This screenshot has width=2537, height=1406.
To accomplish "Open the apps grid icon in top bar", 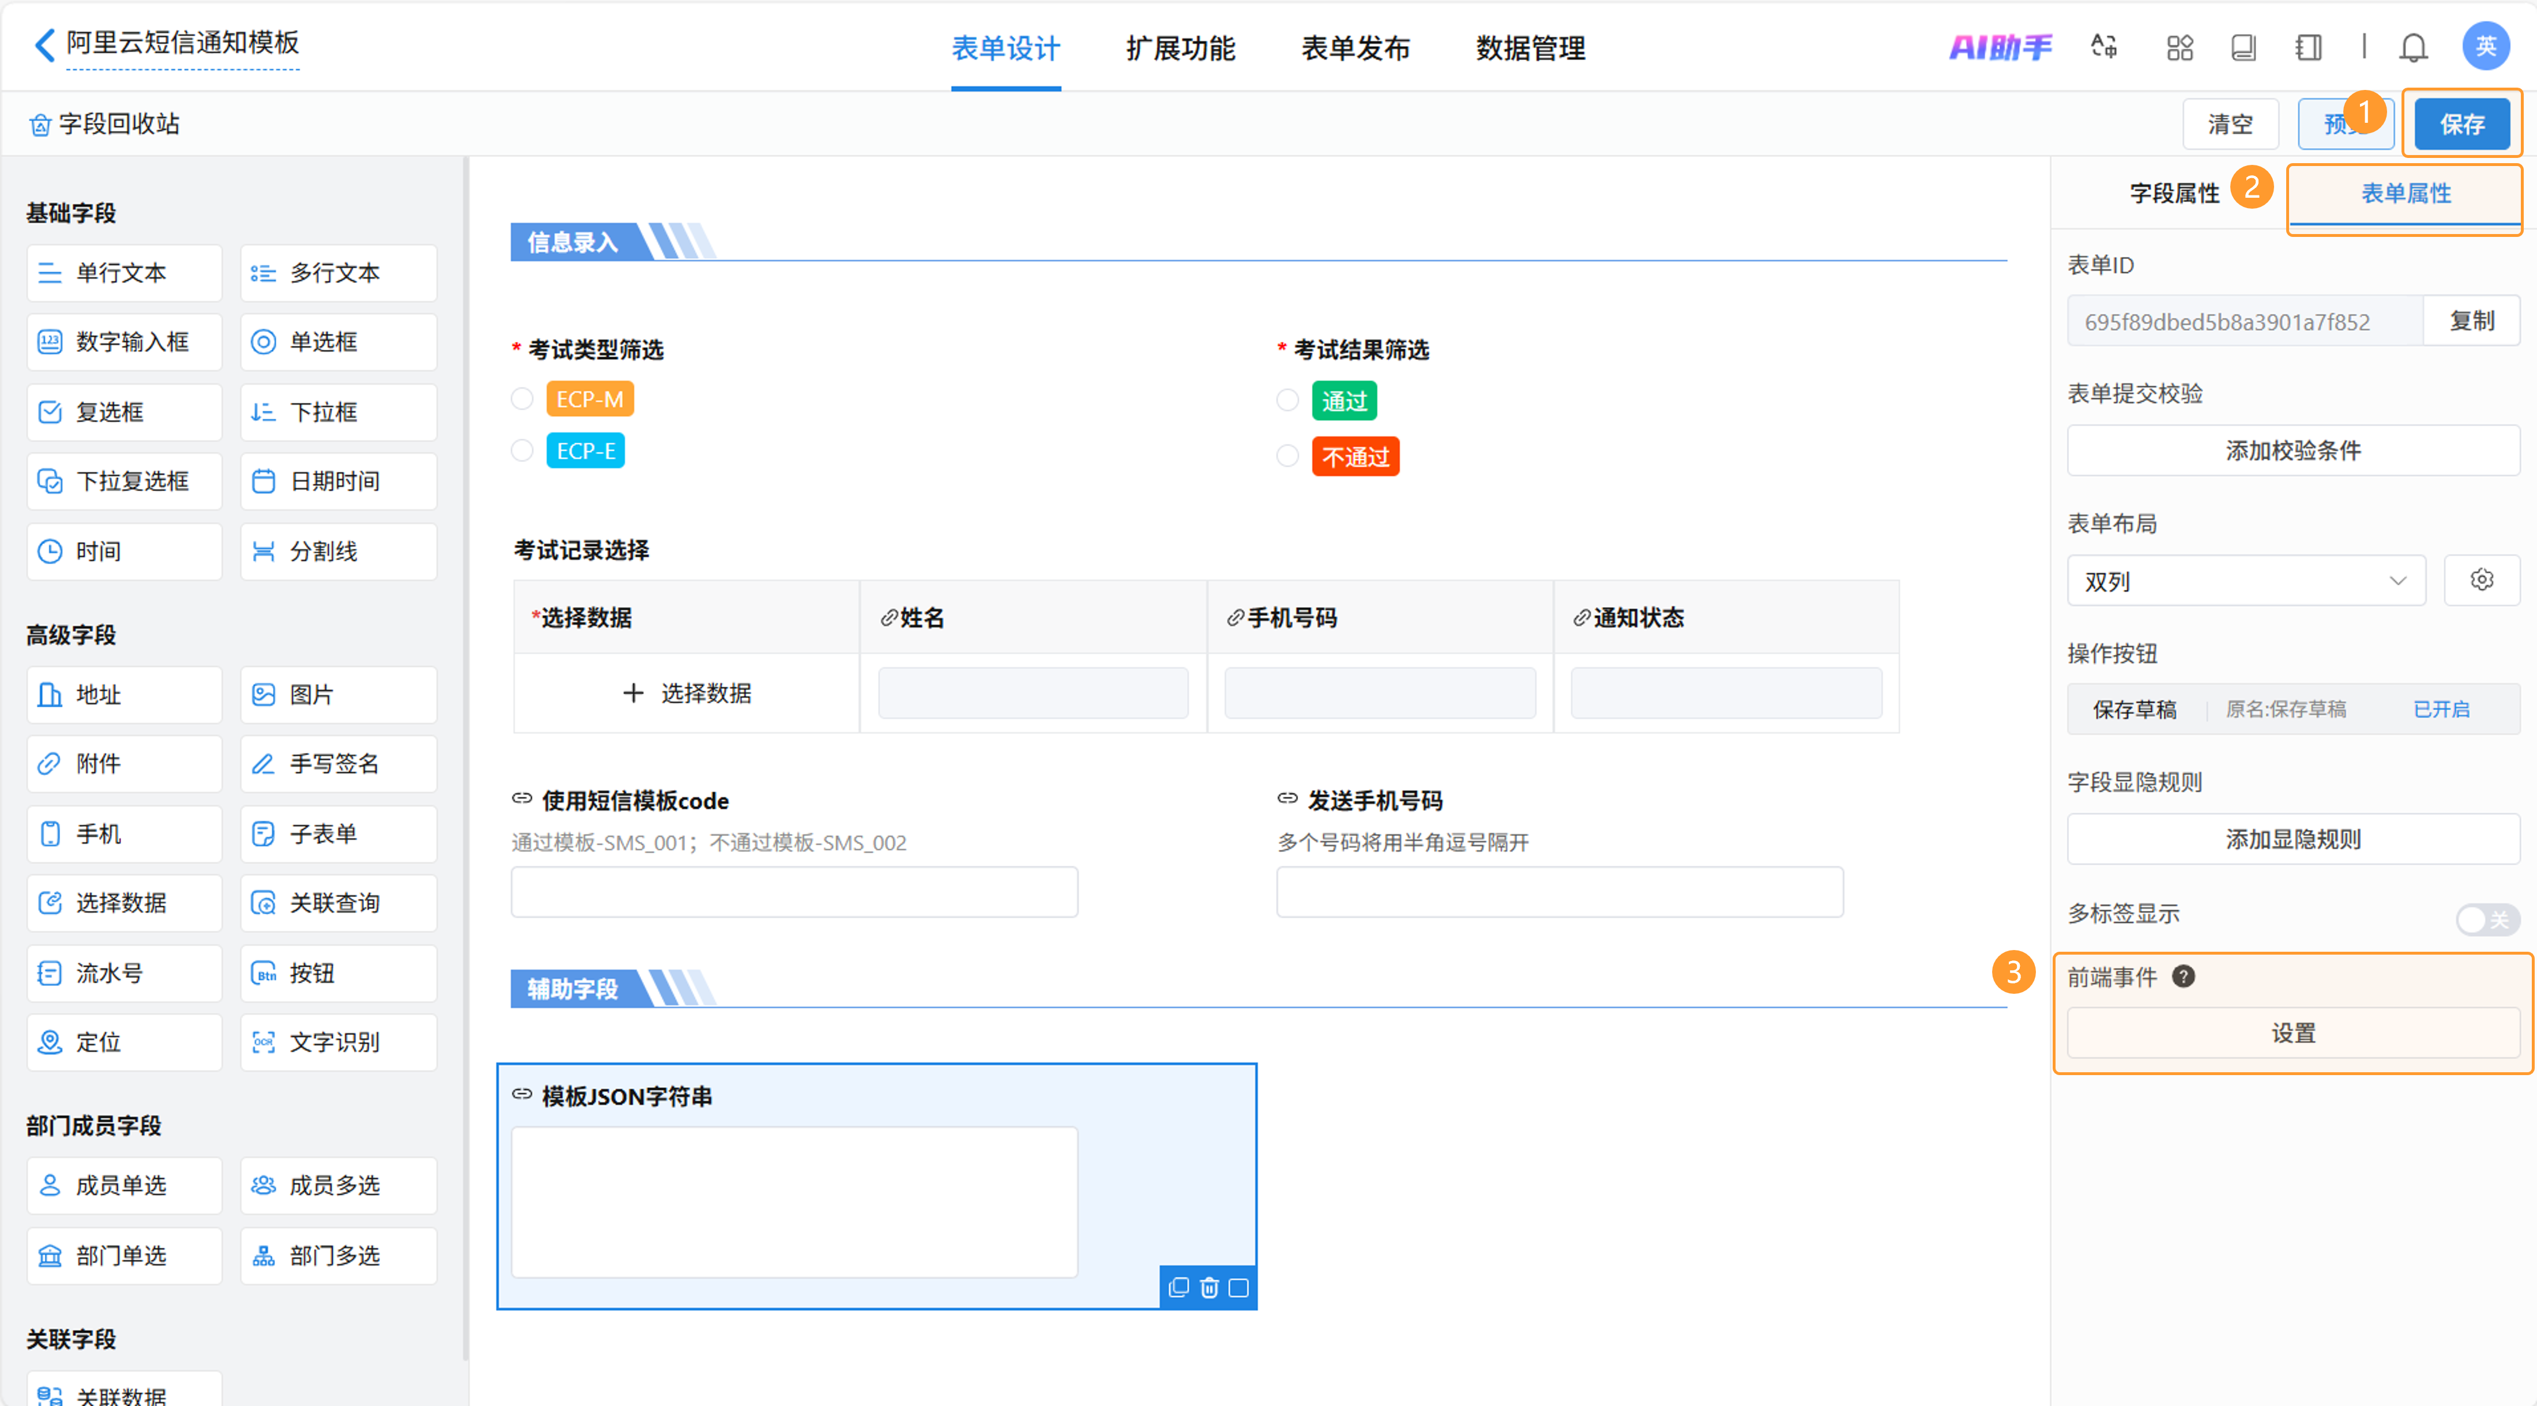I will tap(2180, 46).
